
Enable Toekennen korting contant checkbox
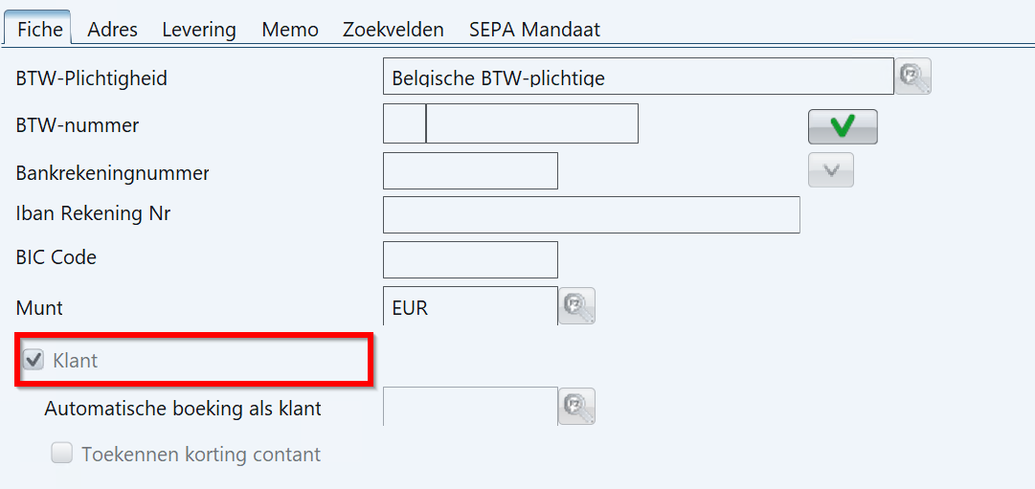pyautogui.click(x=62, y=454)
